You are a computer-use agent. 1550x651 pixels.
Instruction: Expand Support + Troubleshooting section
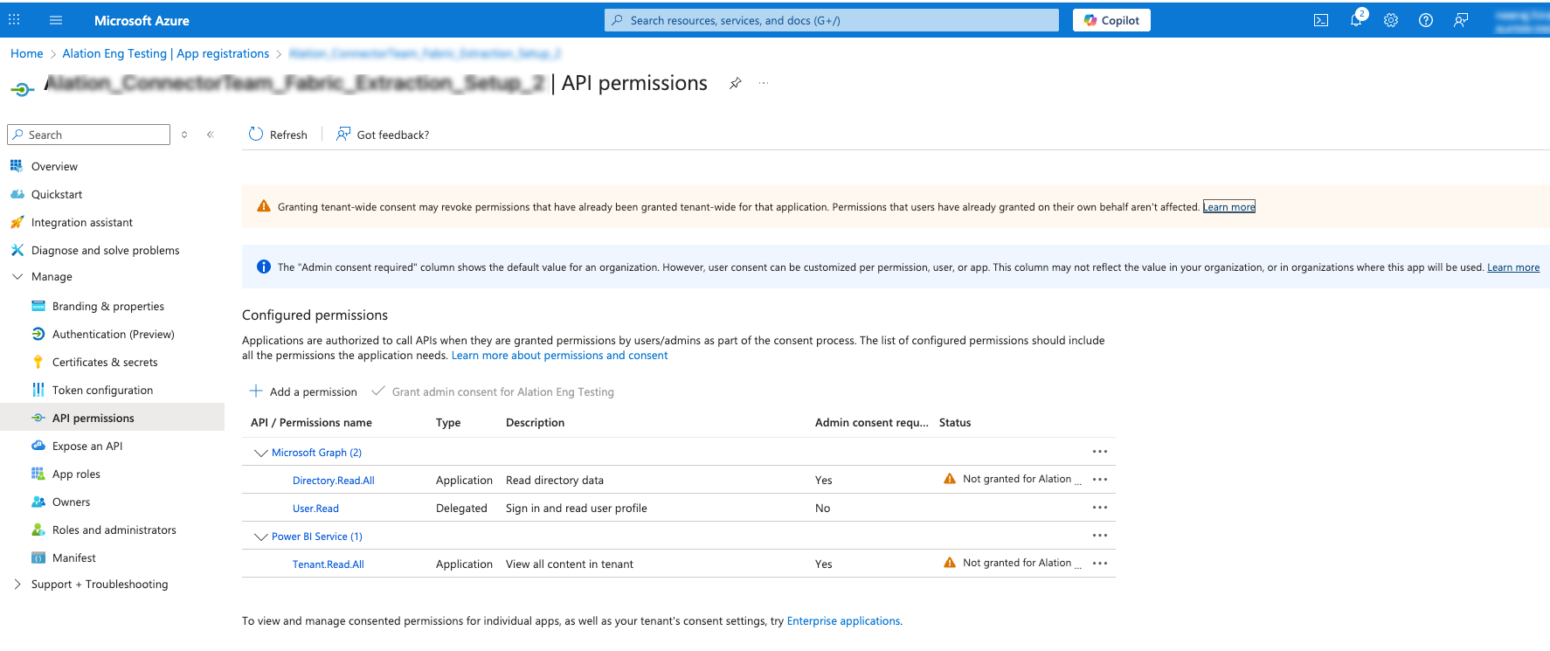[17, 584]
